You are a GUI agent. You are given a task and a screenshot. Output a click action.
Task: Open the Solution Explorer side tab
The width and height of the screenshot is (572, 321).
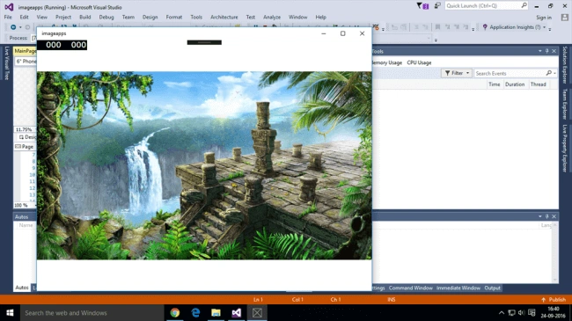565,65
